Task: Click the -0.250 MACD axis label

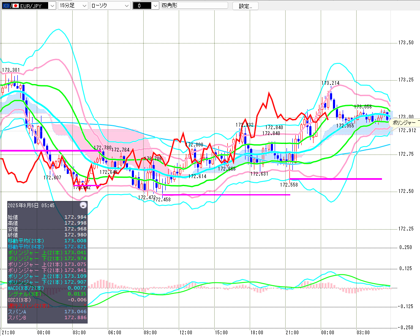Action: point(406,328)
